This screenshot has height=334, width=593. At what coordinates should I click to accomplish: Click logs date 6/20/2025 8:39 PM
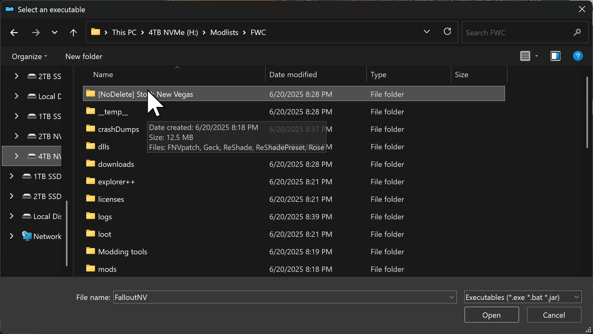pyautogui.click(x=301, y=217)
